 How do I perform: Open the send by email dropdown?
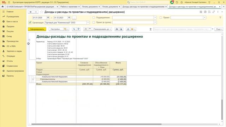tap(133, 29)
